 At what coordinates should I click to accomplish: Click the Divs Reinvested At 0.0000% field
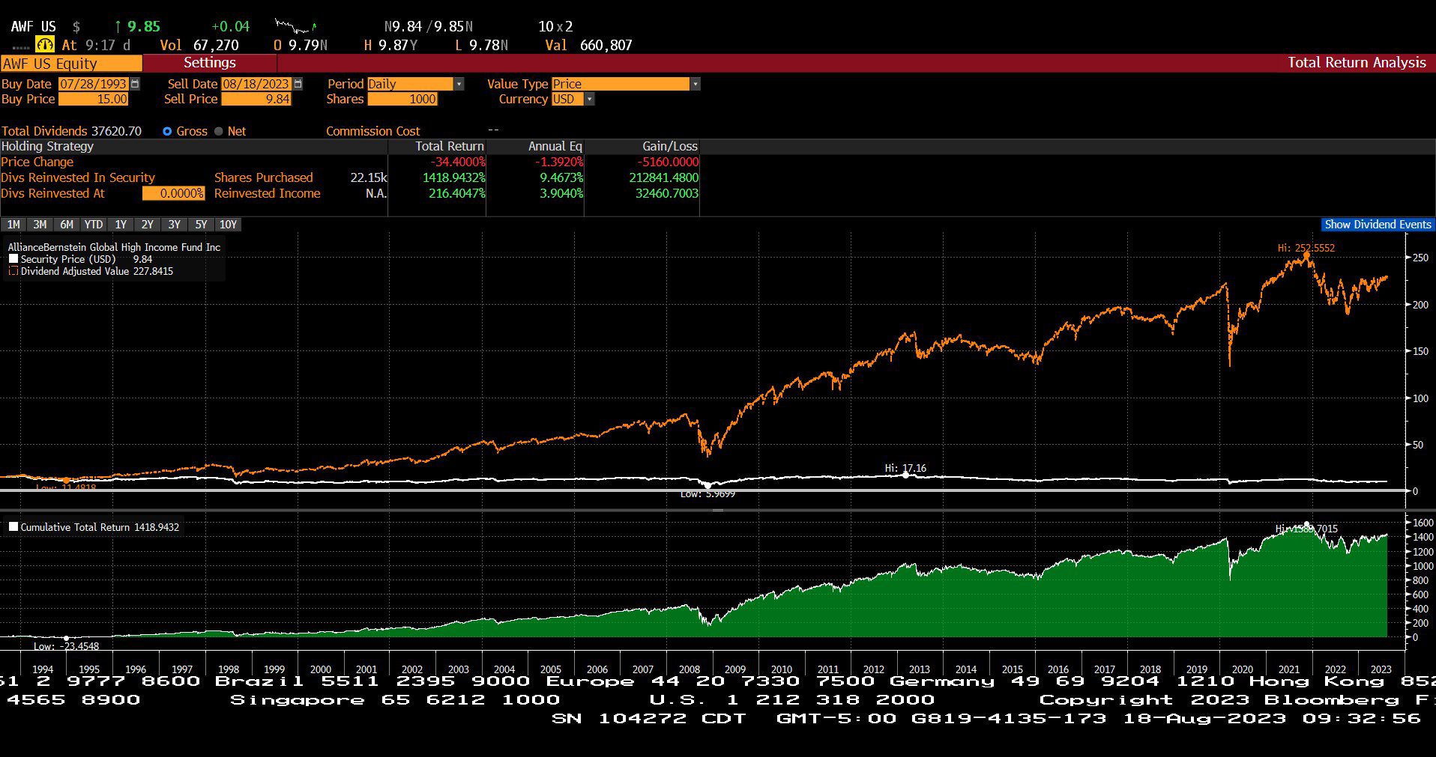pyautogui.click(x=173, y=193)
